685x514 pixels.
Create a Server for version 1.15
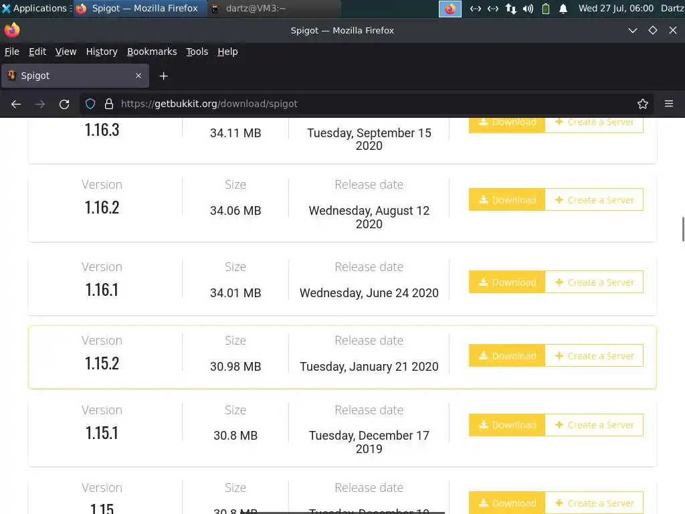pyautogui.click(x=594, y=503)
